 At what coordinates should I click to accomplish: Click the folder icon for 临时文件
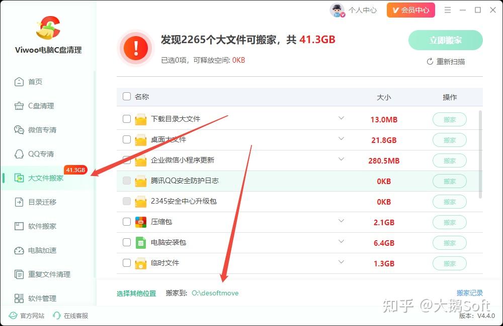pos(141,263)
